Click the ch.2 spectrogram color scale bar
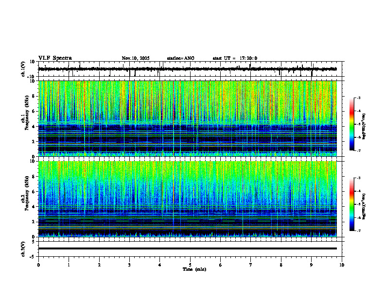Image resolution: width=385 pixels, height=297 pixels. [x=352, y=204]
